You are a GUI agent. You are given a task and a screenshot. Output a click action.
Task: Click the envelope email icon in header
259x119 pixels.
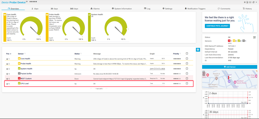(x=250, y=2)
